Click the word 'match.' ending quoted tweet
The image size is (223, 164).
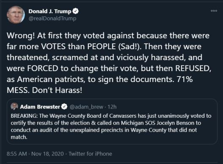(x=19, y=137)
